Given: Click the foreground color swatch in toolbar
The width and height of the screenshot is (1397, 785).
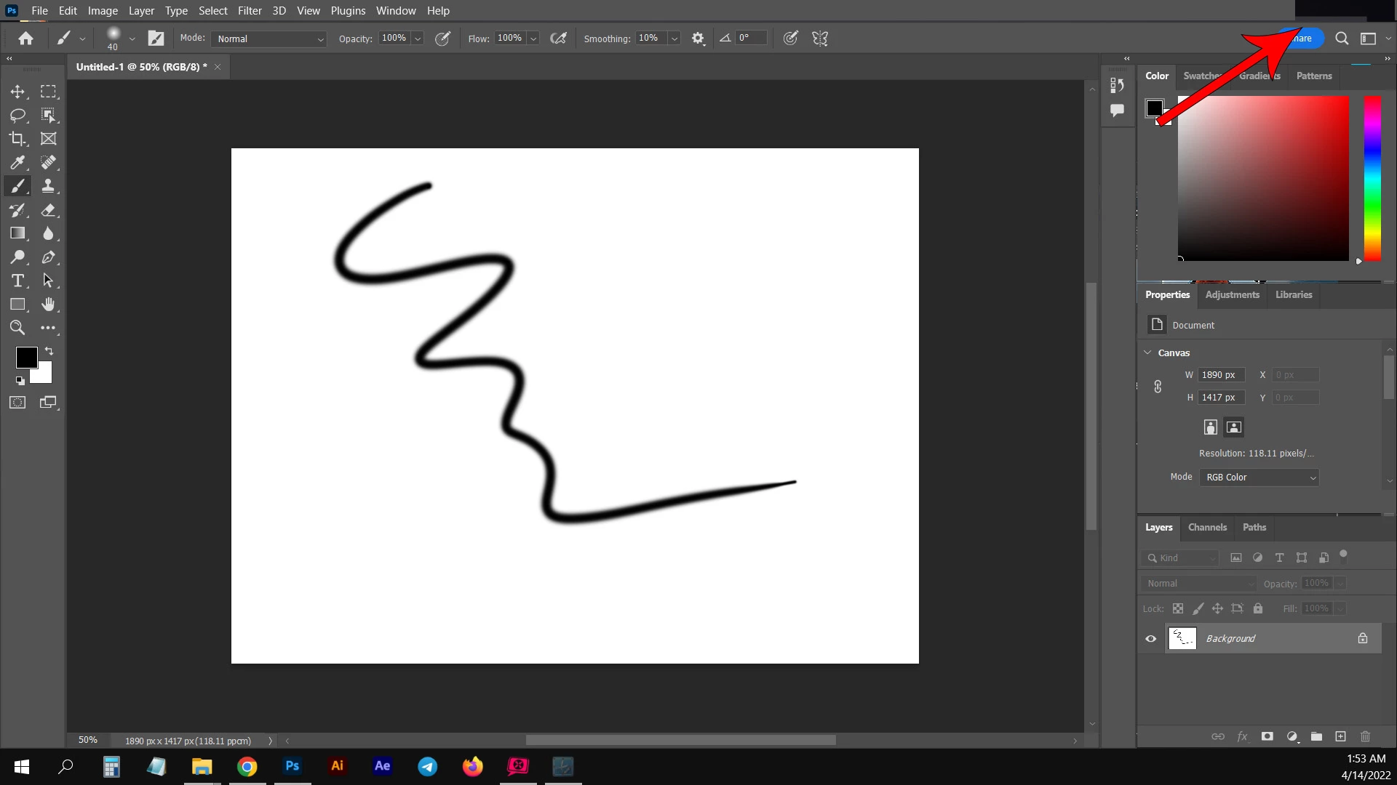Looking at the screenshot, I should pyautogui.click(x=26, y=357).
